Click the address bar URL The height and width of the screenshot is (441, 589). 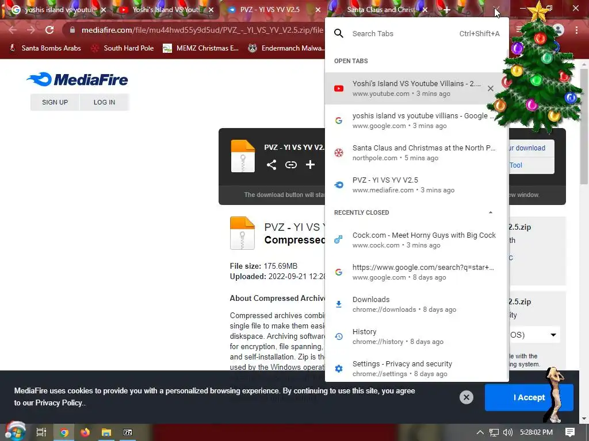[202, 30]
